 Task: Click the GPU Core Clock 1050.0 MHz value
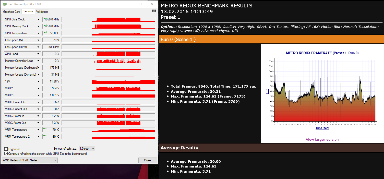(51, 19)
